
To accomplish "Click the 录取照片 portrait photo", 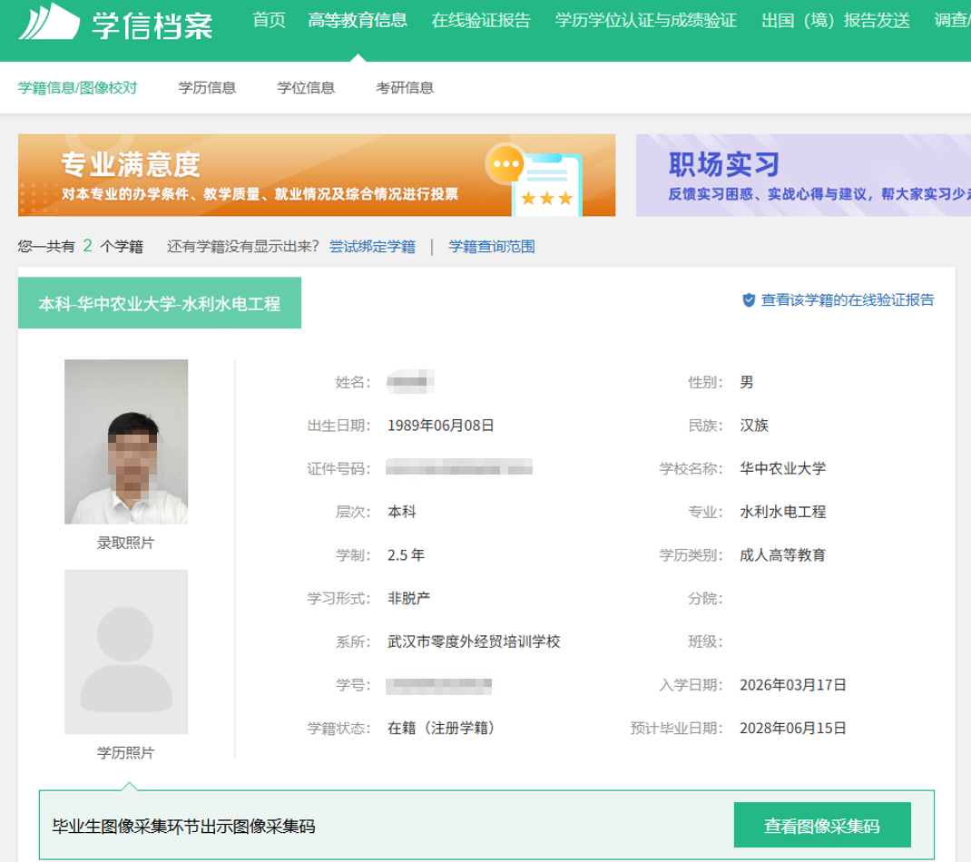I will (126, 442).
